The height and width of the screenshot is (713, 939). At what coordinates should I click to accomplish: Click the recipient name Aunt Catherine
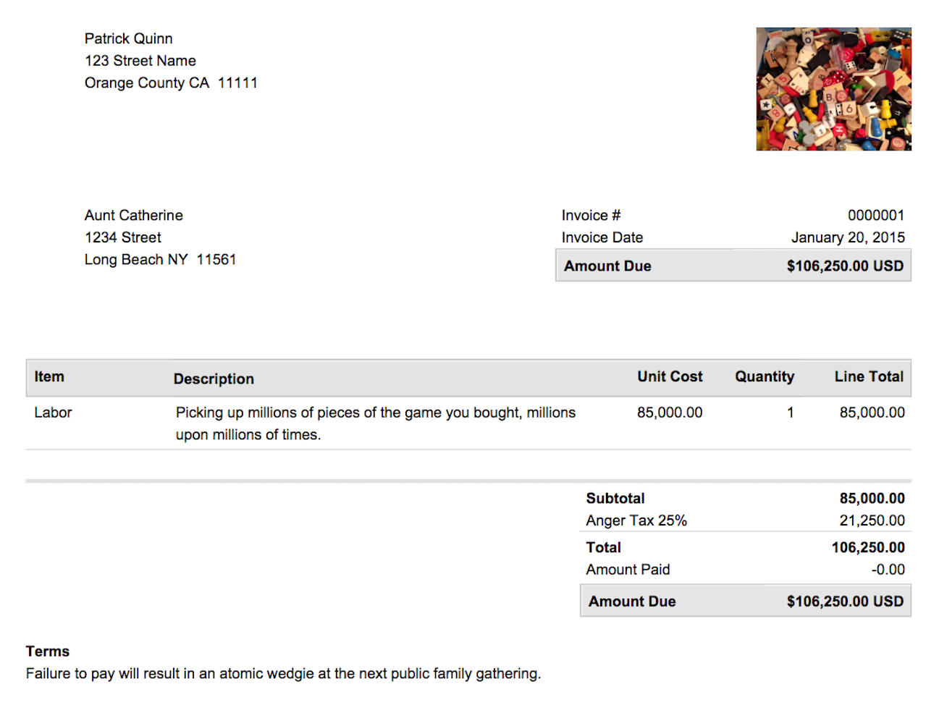tap(133, 215)
